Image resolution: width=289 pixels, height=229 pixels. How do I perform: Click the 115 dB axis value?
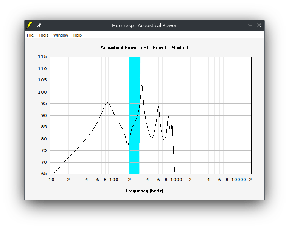point(42,57)
